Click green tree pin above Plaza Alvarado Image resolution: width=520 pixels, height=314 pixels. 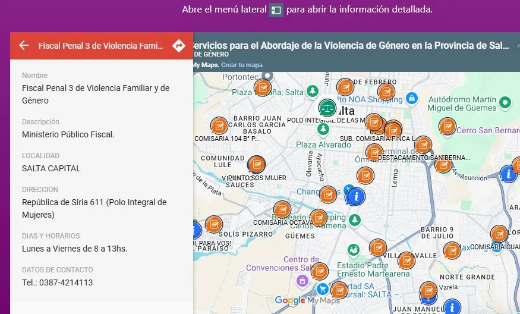tap(323, 129)
